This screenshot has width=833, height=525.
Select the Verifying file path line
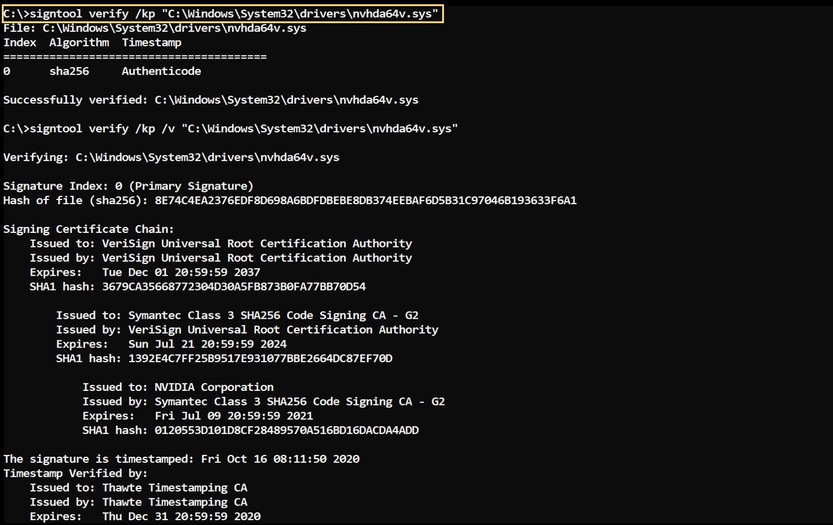tap(171, 157)
